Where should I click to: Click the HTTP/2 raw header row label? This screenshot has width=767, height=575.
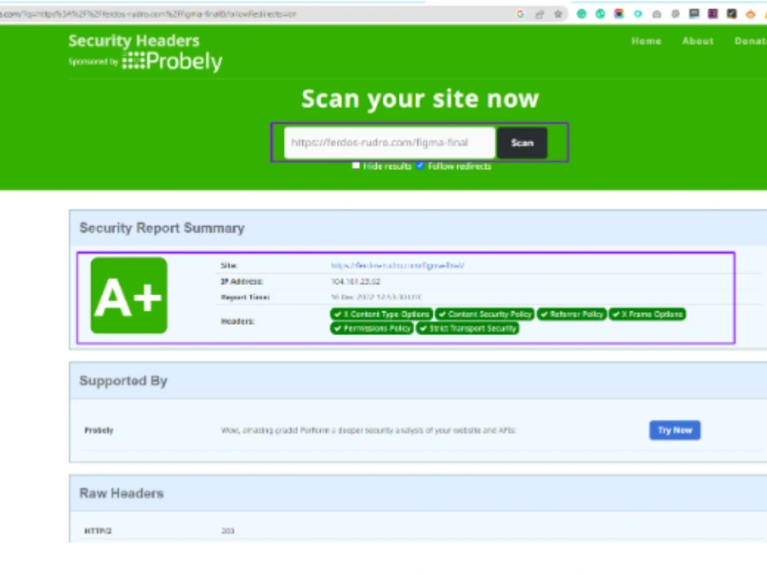point(98,531)
